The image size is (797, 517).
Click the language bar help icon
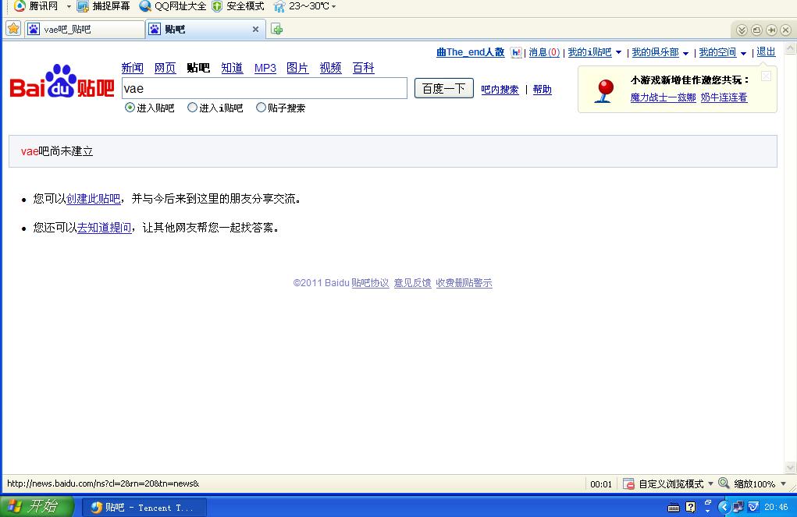pyautogui.click(x=691, y=507)
